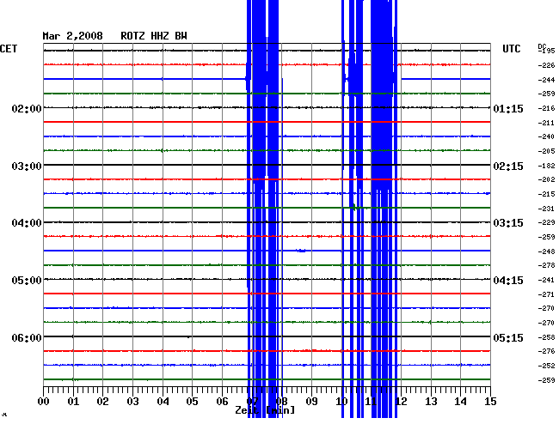Click the "05:15" UTC row label
559x424 pixels.
tap(508, 337)
